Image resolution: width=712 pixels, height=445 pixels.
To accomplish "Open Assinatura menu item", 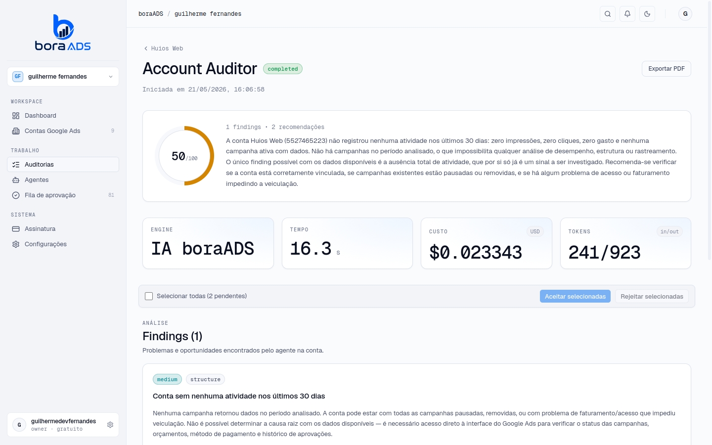I will pyautogui.click(x=63, y=229).
